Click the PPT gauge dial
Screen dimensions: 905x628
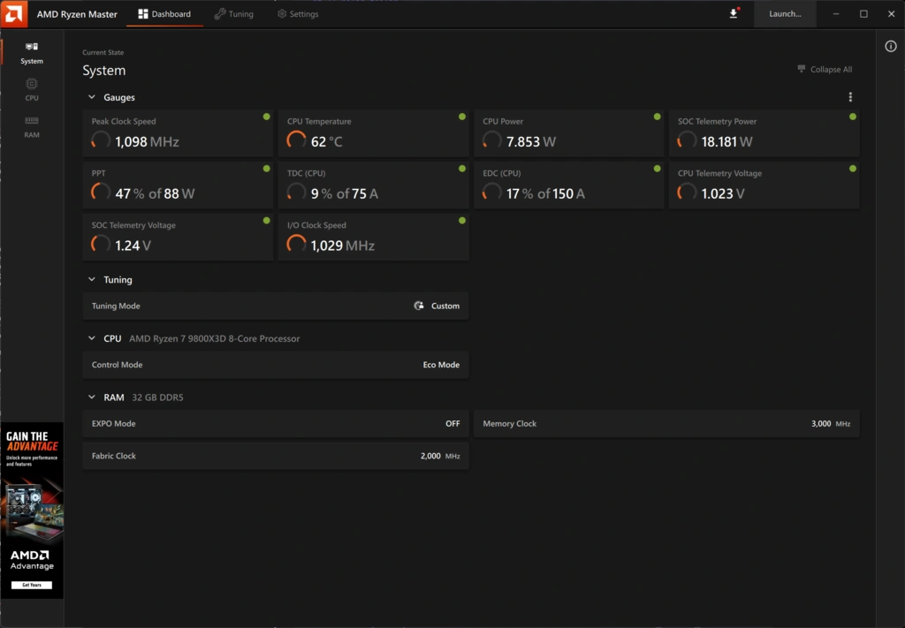click(101, 192)
